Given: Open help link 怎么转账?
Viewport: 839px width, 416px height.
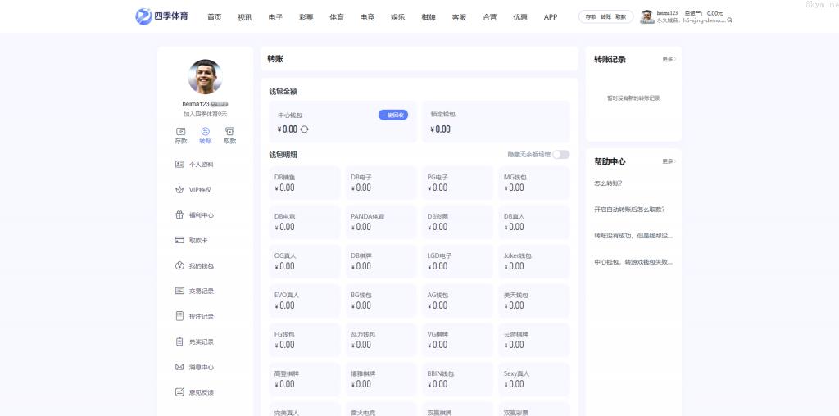Looking at the screenshot, I should click(x=608, y=183).
